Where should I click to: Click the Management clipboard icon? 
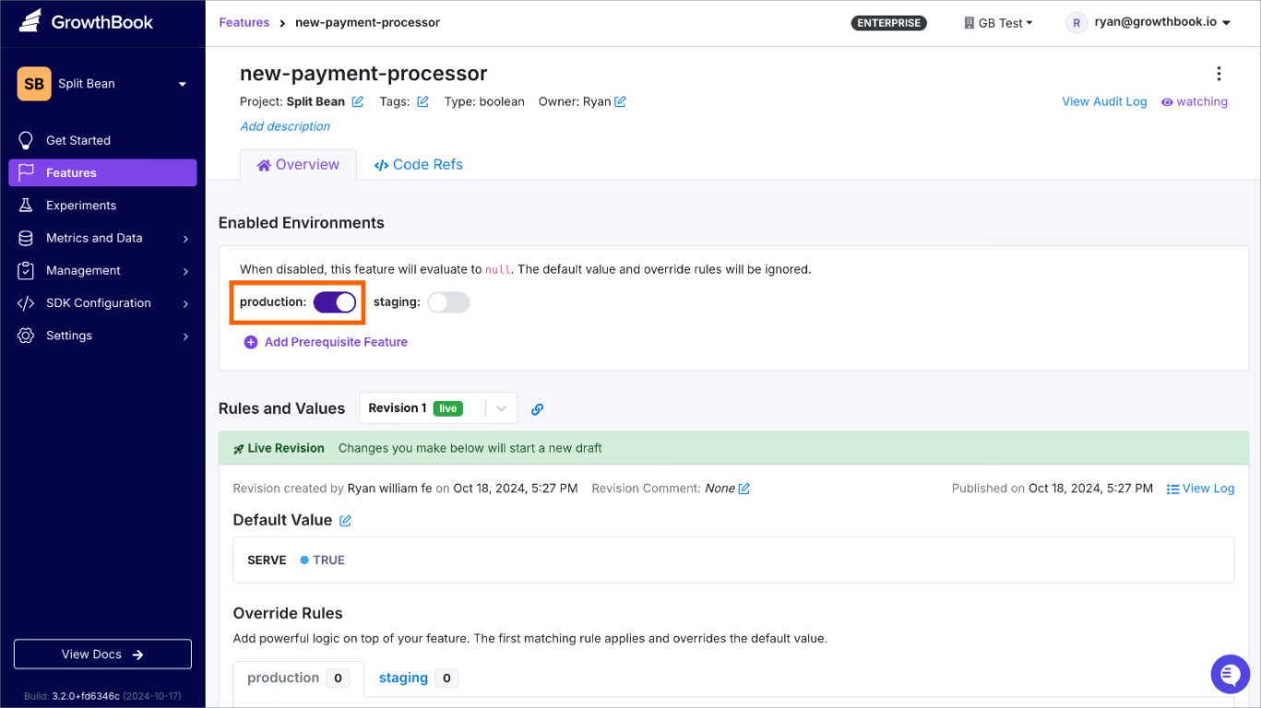point(26,270)
